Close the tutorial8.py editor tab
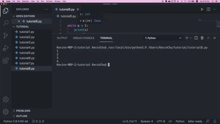The height and width of the screenshot is (124, 220). pos(78,9)
